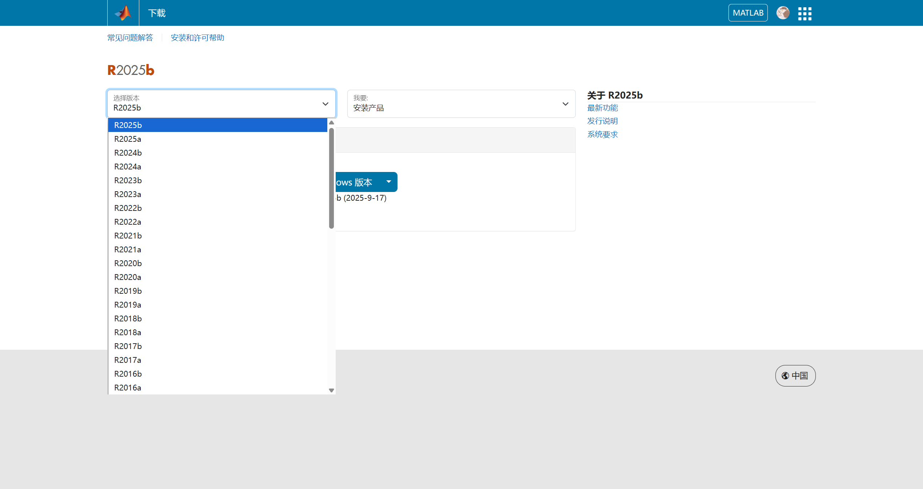Open Windows 版本 download button arrow
This screenshot has height=489, width=923.
click(388, 182)
